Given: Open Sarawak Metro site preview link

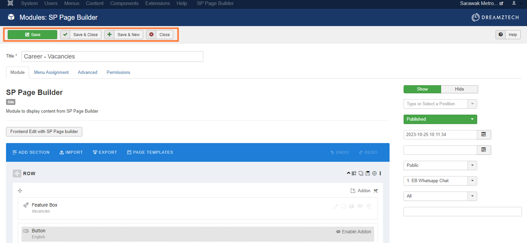Looking at the screenshot, I should pos(481,3).
